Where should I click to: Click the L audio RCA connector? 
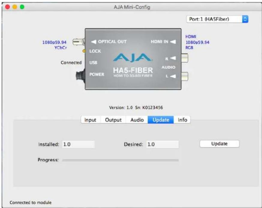pos(185,76)
